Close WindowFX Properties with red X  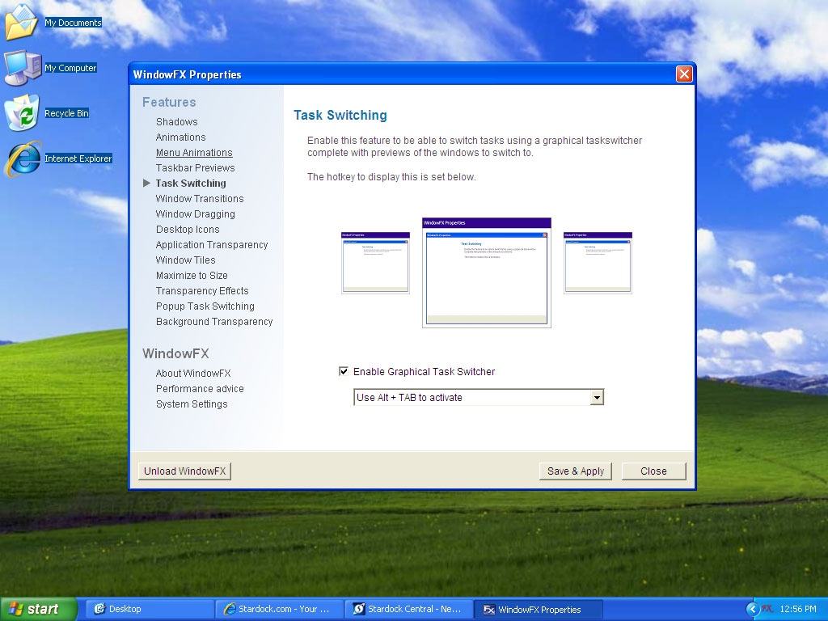point(684,74)
